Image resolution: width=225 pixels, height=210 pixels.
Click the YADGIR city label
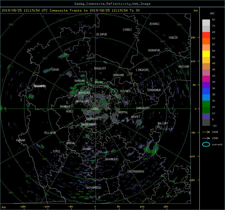coord(173,38)
